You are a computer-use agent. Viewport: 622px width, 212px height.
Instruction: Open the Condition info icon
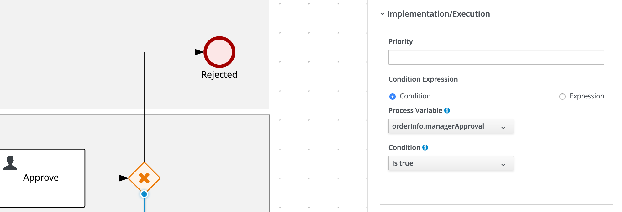(425, 147)
